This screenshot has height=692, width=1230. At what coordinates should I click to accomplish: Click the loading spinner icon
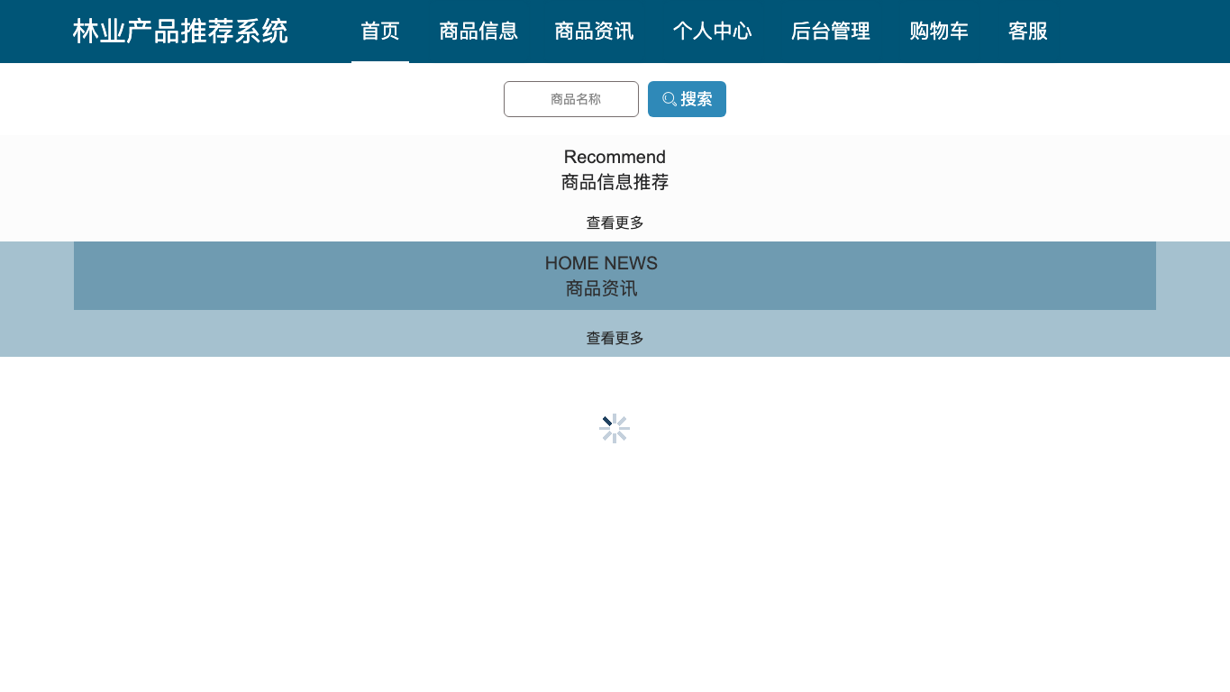click(x=615, y=429)
